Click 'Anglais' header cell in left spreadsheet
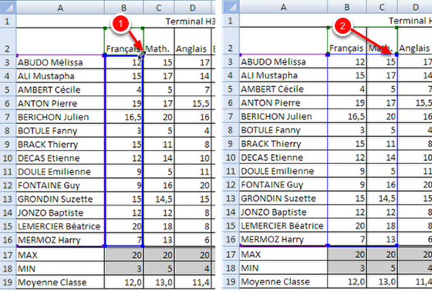Image resolution: width=432 pixels, height=291 pixels. tap(193, 42)
